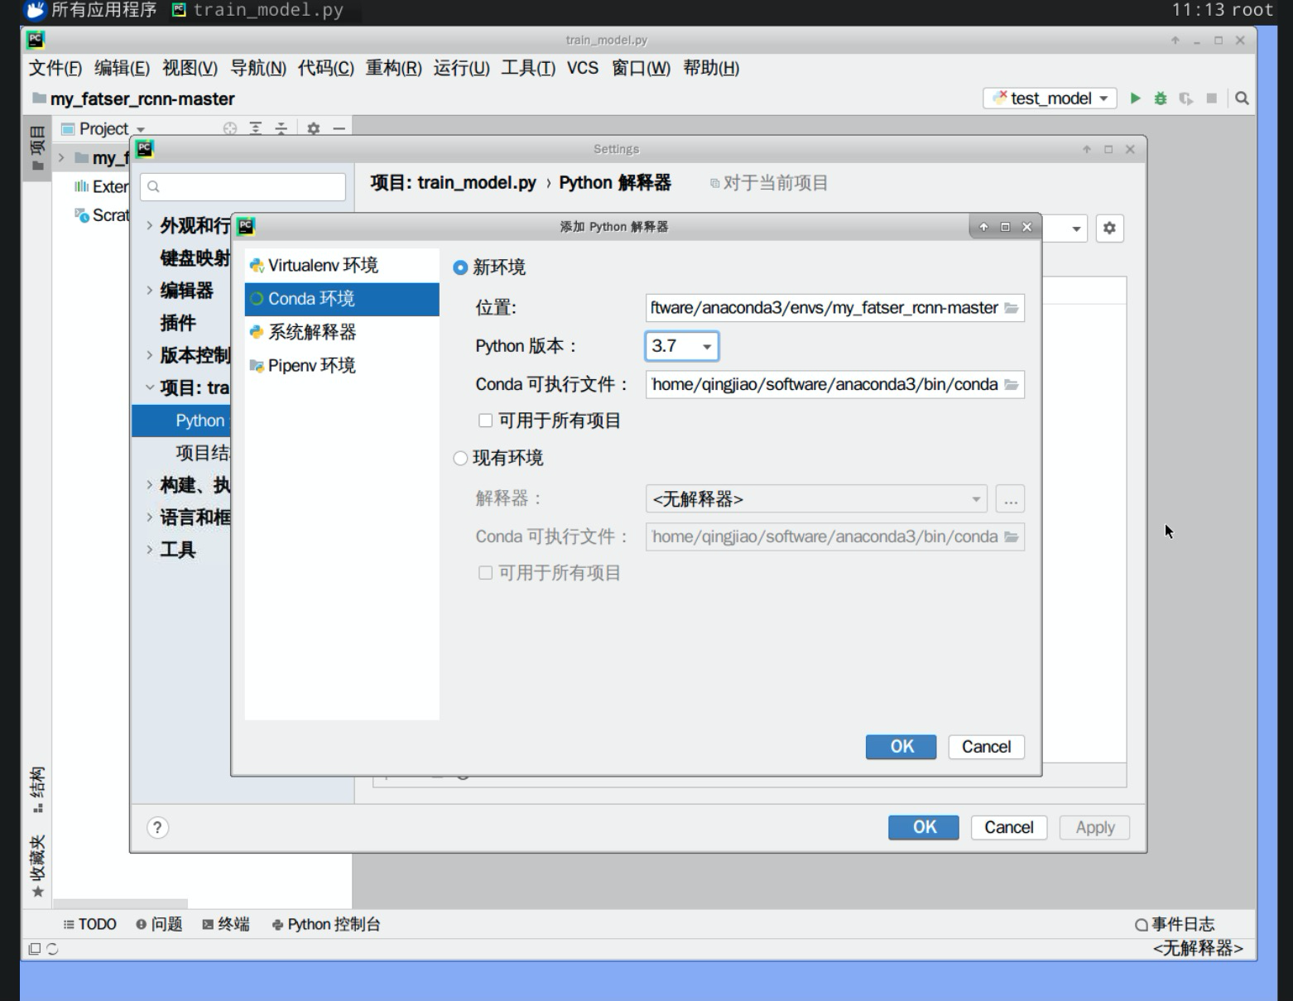This screenshot has width=1293, height=1001.
Task: Open the 终端 tool window
Action: (226, 924)
